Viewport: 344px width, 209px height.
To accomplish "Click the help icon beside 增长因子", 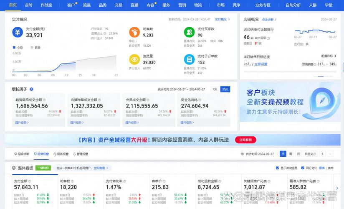I will 31,89.
